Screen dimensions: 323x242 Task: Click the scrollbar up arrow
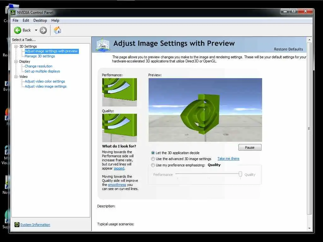309,39
